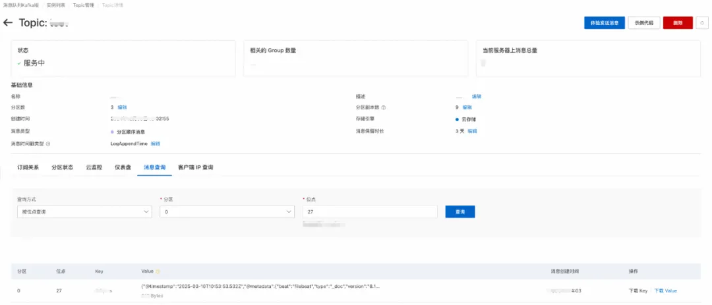The height and width of the screenshot is (305, 712).
Task: Click the 下载 Value link
Action: (665, 291)
